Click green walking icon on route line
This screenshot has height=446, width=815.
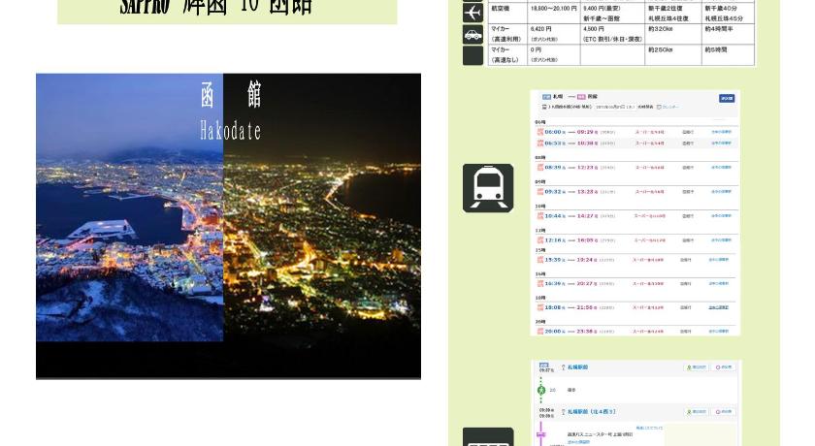[x=540, y=390]
